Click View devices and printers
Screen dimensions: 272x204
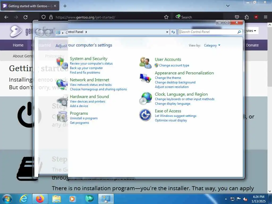[x=88, y=101]
